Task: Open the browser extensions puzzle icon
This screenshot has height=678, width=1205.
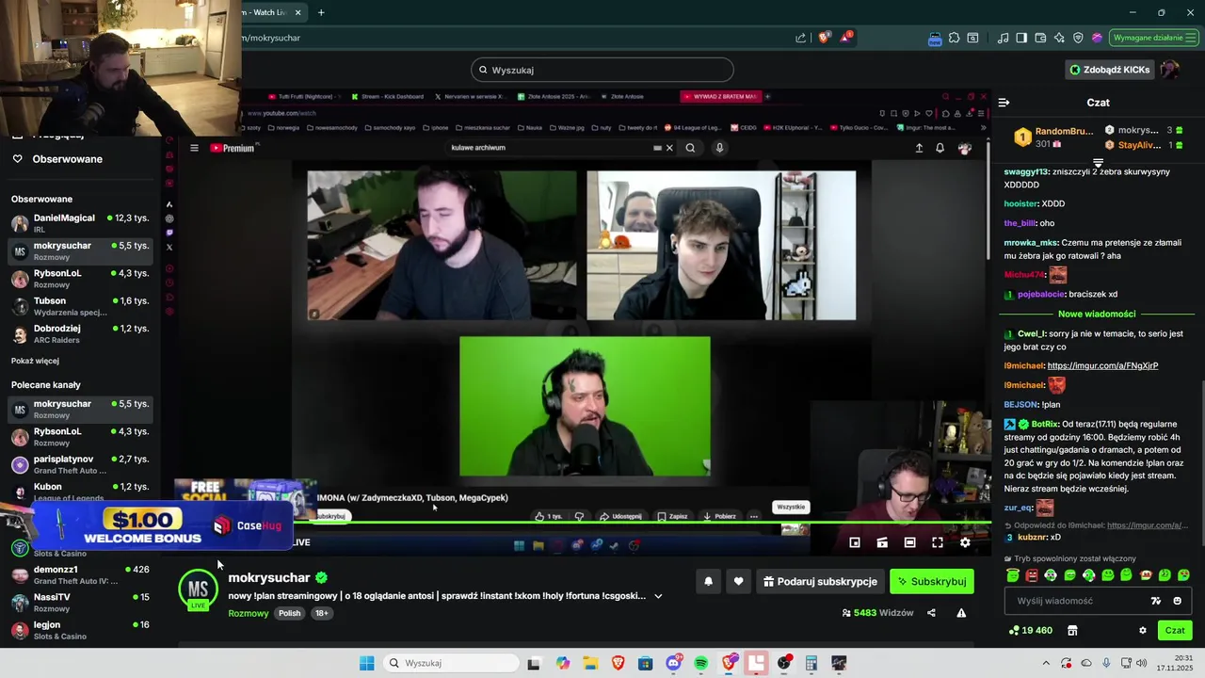Action: pos(954,38)
